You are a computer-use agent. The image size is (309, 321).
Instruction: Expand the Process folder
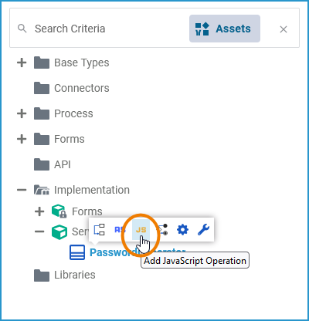(22, 113)
